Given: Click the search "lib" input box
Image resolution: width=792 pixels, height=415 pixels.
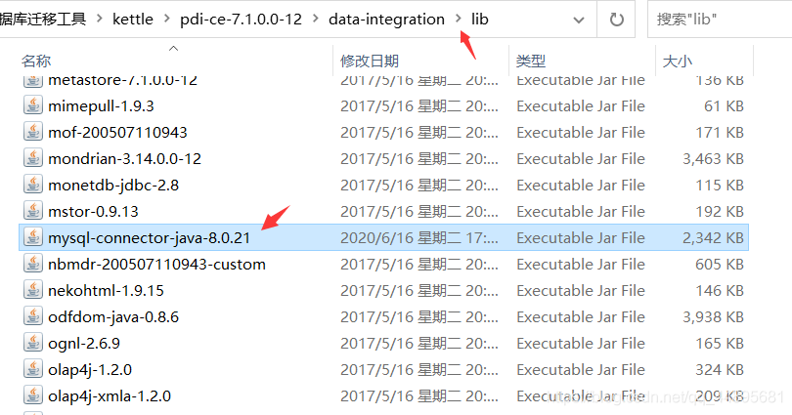Looking at the screenshot, I should pos(719,20).
